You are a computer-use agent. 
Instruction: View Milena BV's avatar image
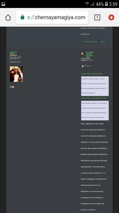click(x=16, y=74)
